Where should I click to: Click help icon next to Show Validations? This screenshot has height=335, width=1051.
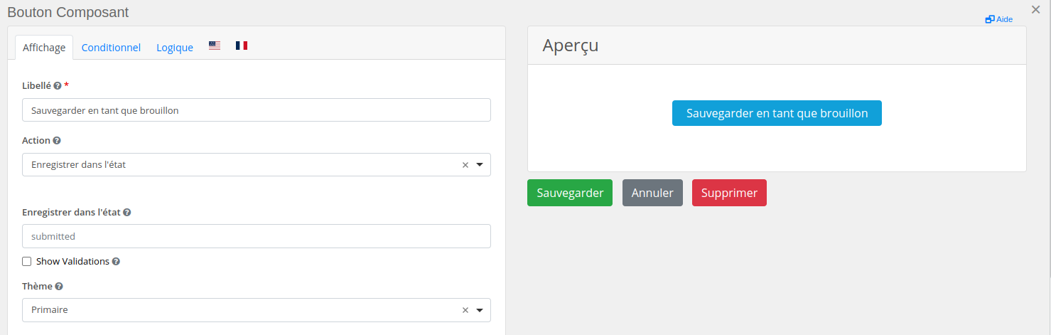click(116, 261)
